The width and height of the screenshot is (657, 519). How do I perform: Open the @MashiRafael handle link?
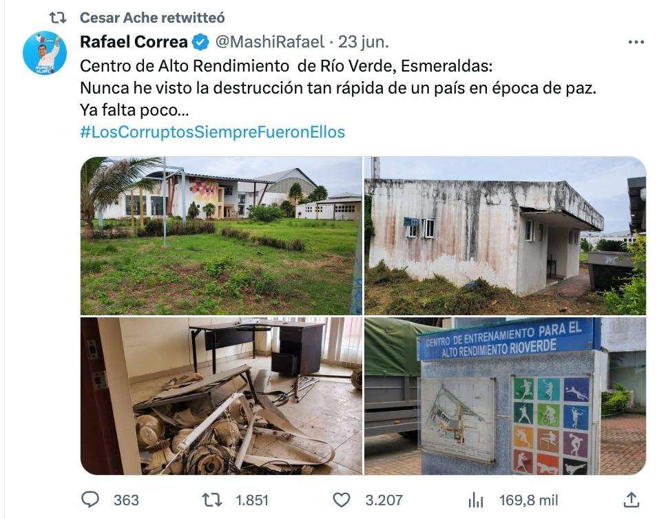[x=270, y=42]
